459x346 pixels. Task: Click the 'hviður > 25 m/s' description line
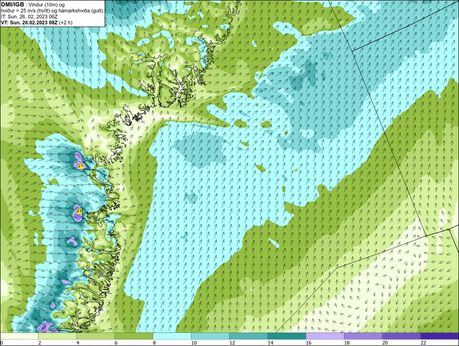pos(52,11)
